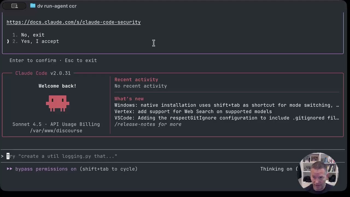Click the prompt chevron before input
Screen dimensions: 350x197
[x=2, y=156]
